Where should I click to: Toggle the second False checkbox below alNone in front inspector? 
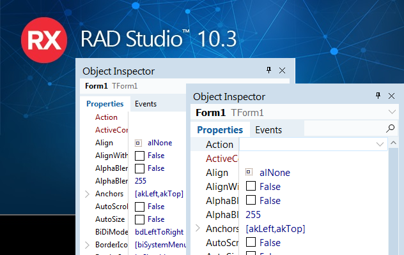click(x=251, y=200)
